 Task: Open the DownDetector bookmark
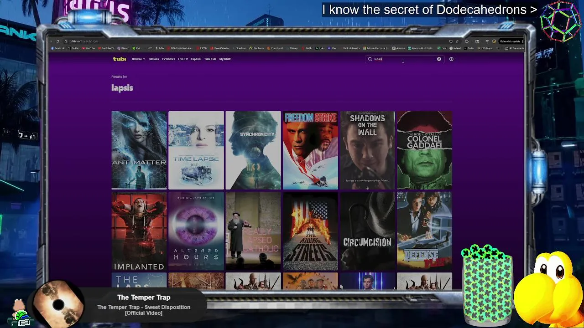pyautogui.click(x=220, y=48)
